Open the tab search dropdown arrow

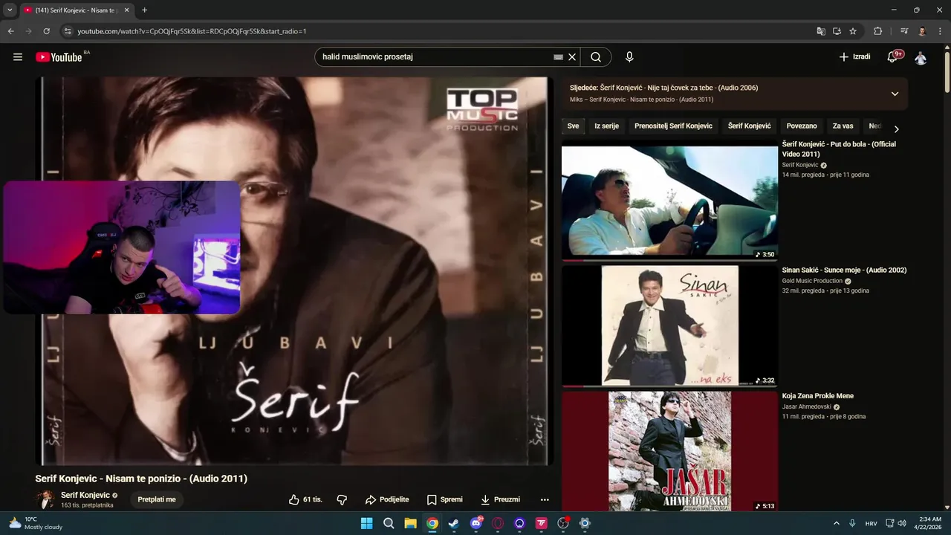pos(10,10)
